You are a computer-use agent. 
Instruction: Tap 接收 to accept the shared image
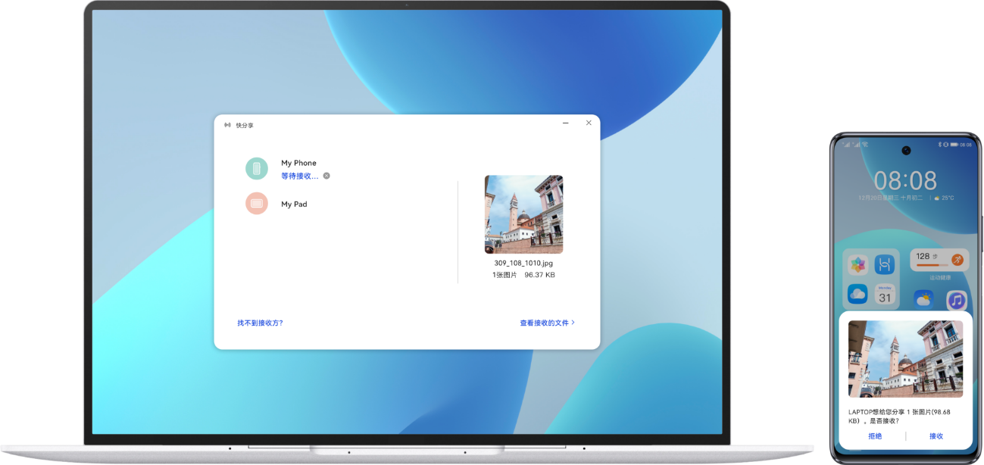[x=936, y=436]
